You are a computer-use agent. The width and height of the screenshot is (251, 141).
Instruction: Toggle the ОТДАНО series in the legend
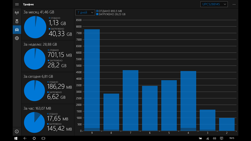(x=109, y=11)
